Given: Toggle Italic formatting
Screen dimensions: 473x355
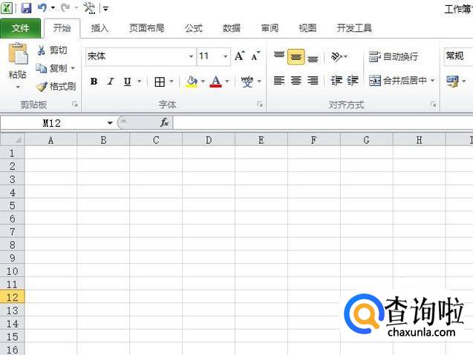Looking at the screenshot, I should (111, 82).
